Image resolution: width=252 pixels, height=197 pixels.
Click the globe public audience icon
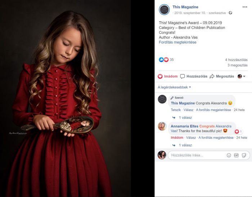[x=230, y=13]
